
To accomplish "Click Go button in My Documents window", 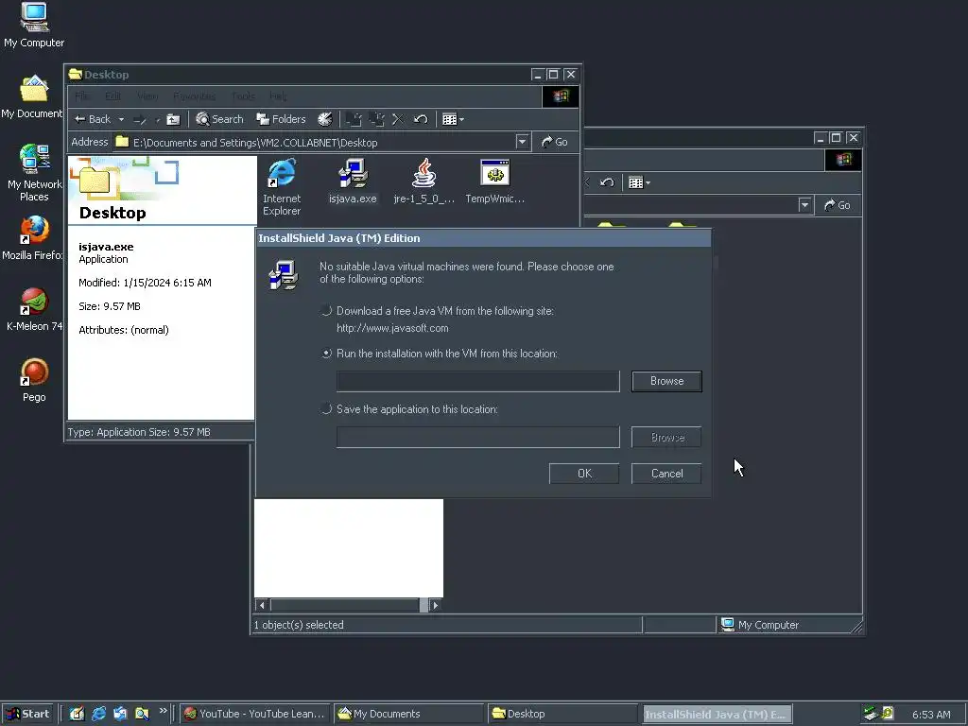I will tap(838, 205).
